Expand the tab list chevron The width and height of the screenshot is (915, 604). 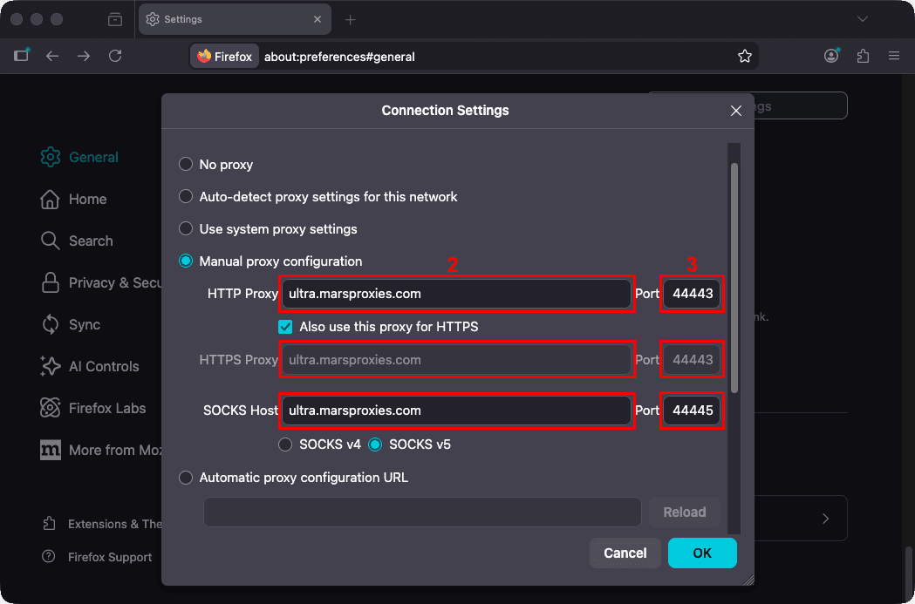coord(863,19)
